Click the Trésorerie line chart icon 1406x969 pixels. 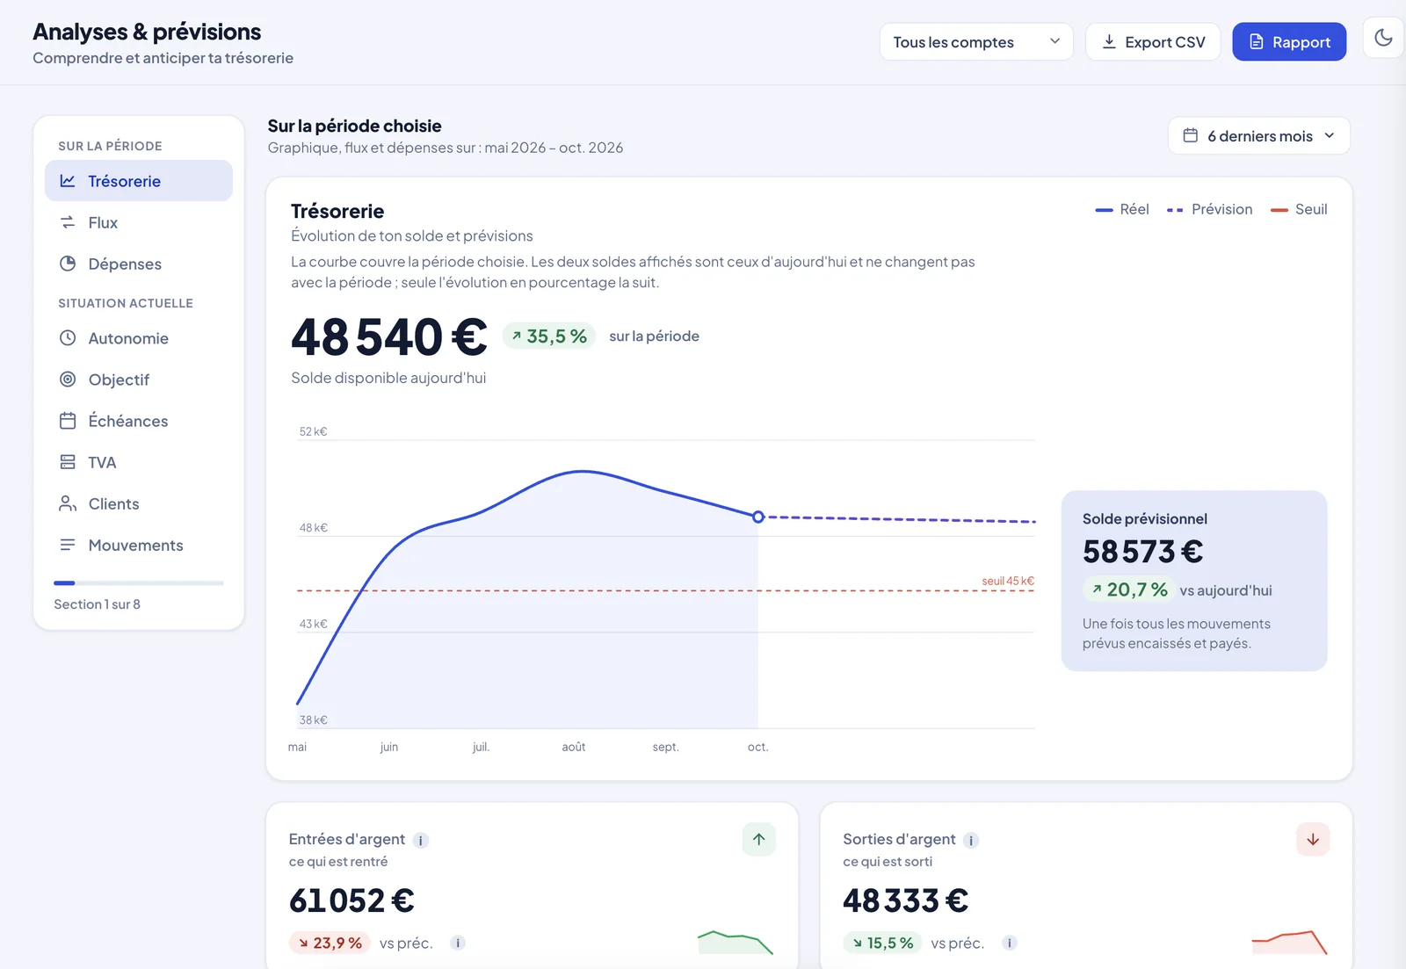point(68,181)
